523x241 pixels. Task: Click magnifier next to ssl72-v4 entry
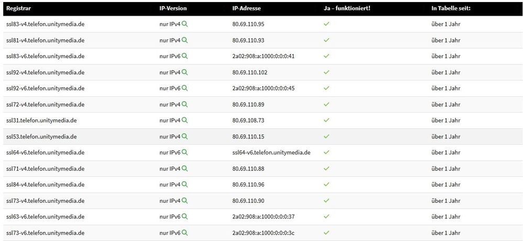tap(184, 104)
